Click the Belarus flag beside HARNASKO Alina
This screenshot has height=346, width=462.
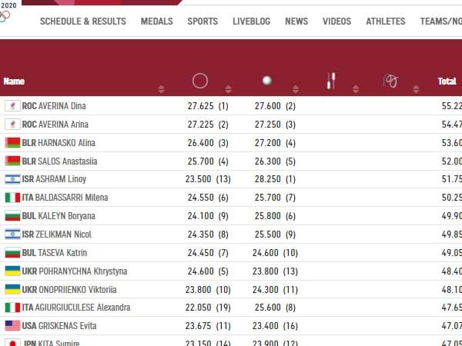[x=12, y=142]
